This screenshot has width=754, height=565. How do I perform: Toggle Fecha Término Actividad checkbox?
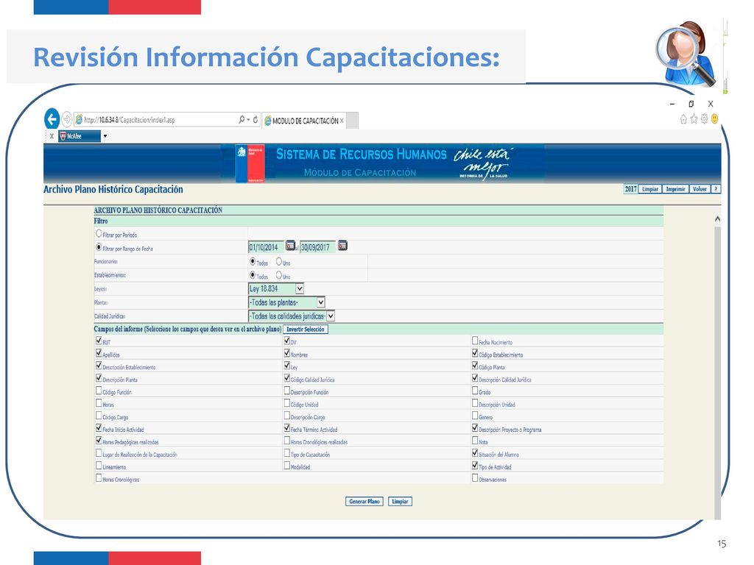point(286,428)
